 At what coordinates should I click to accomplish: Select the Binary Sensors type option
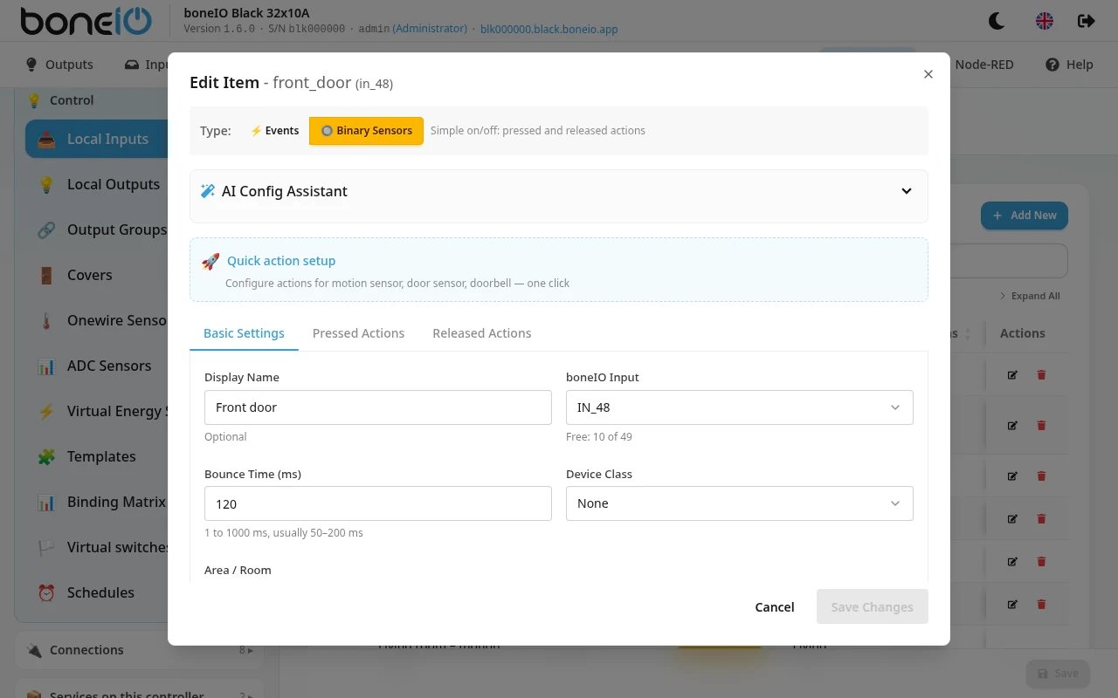[366, 131]
